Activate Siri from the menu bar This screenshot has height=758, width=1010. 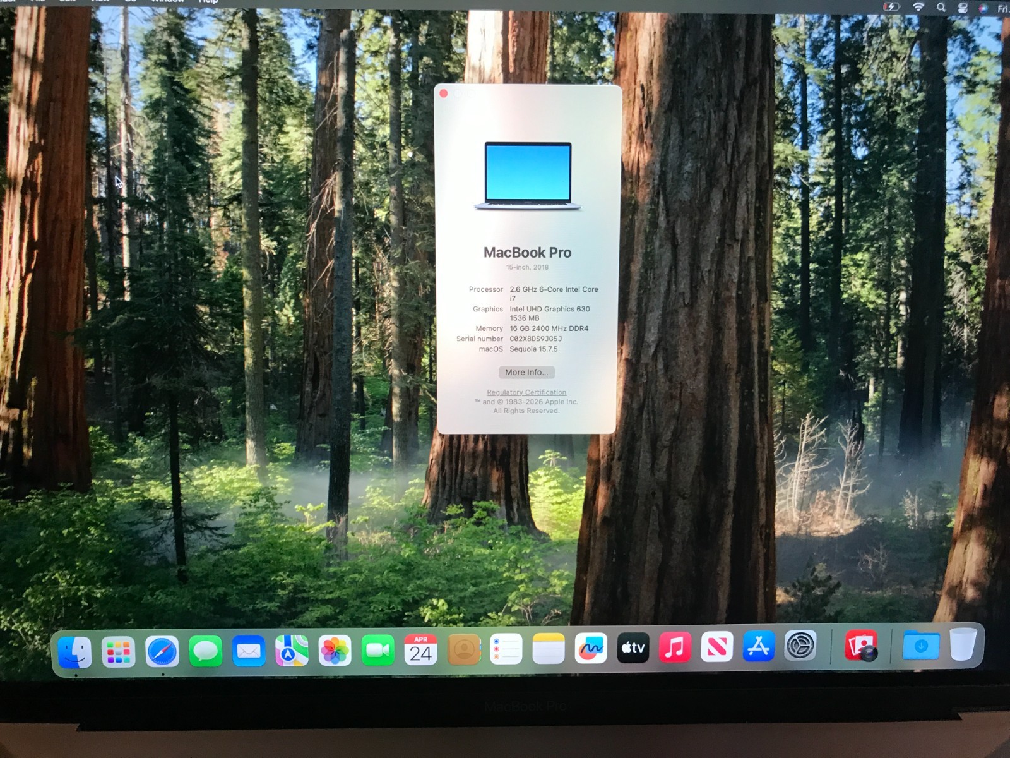point(983,8)
